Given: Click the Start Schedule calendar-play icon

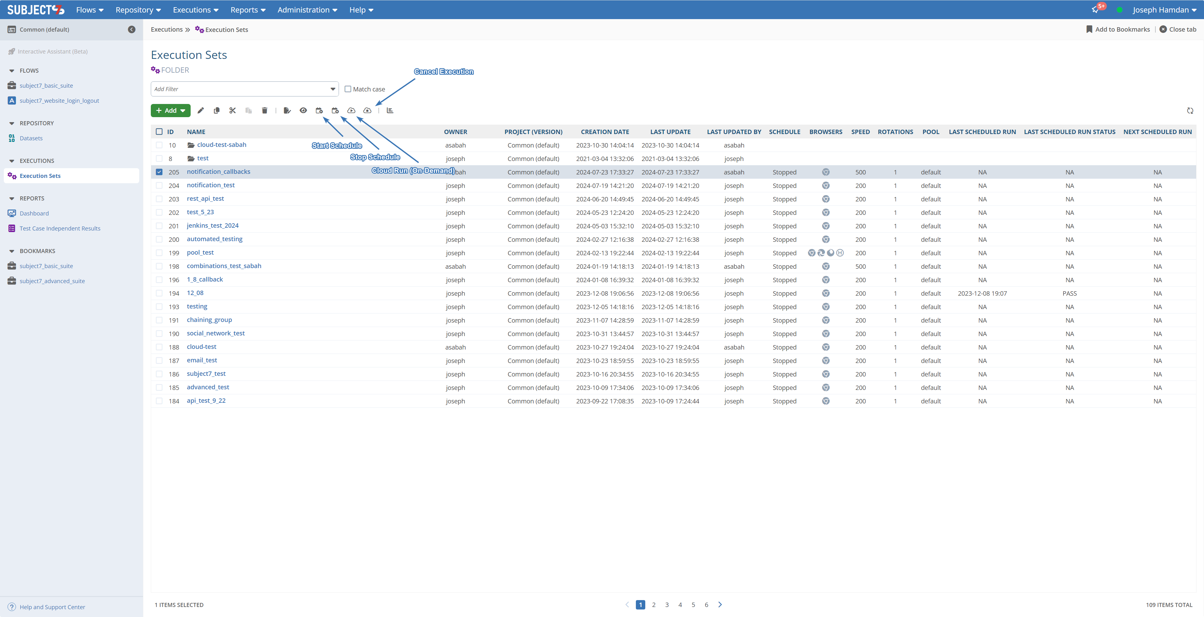Looking at the screenshot, I should pyautogui.click(x=319, y=111).
